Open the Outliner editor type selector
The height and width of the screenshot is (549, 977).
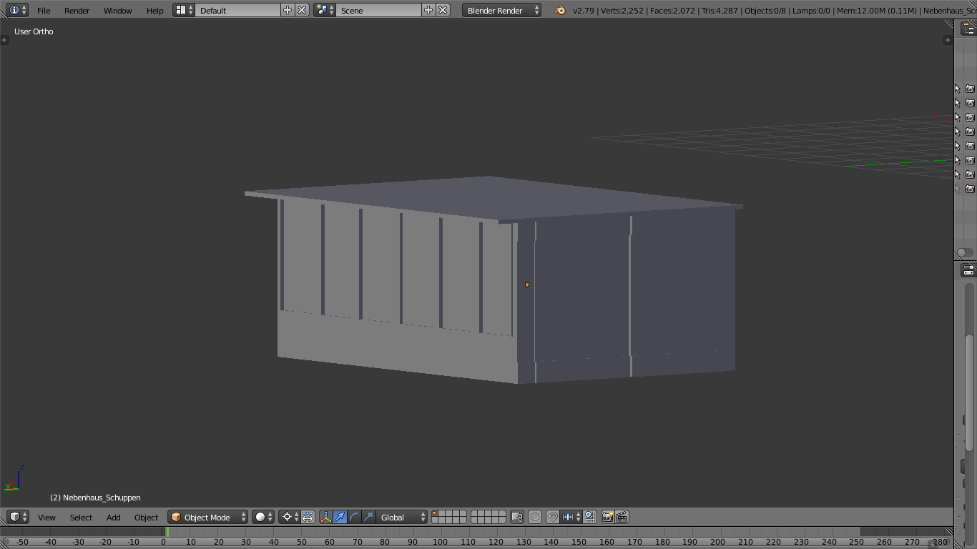coord(968,28)
